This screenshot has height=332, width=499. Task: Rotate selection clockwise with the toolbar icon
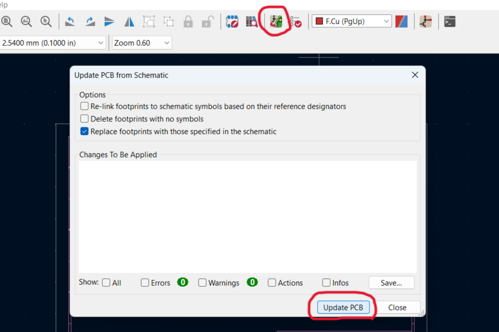click(x=90, y=22)
